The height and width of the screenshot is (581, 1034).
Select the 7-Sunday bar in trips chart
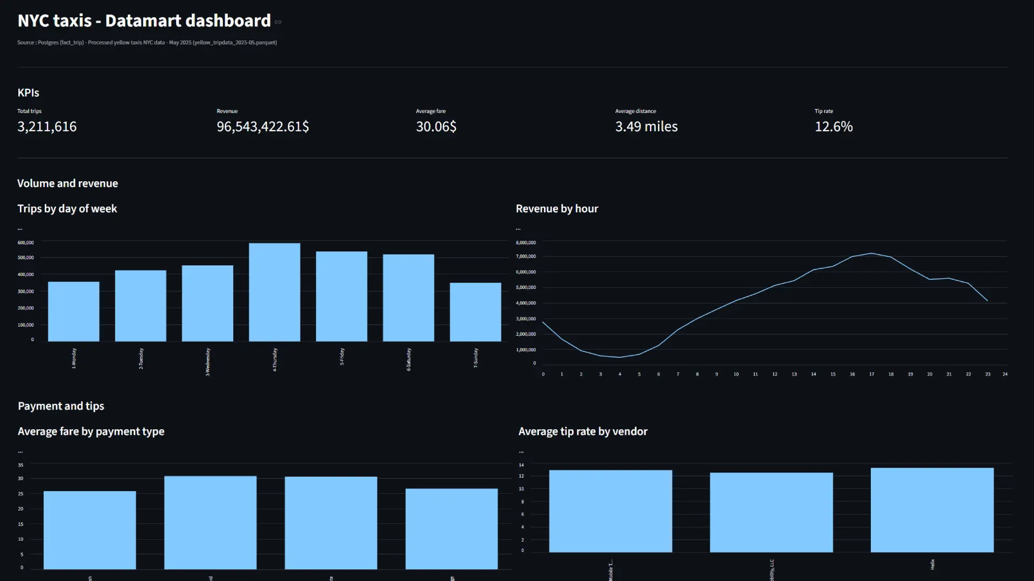tap(475, 311)
